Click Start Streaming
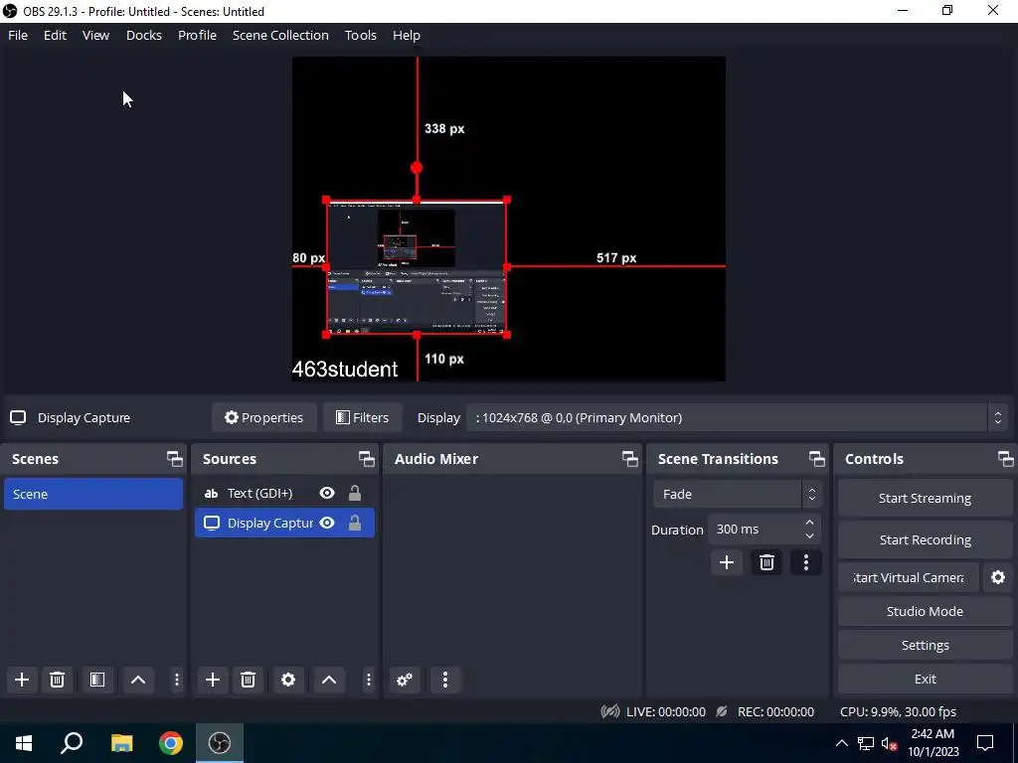 coord(925,498)
